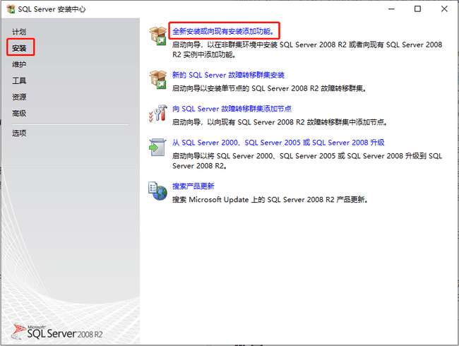
Task: Click 搜索产品更新 link
Action: click(193, 186)
